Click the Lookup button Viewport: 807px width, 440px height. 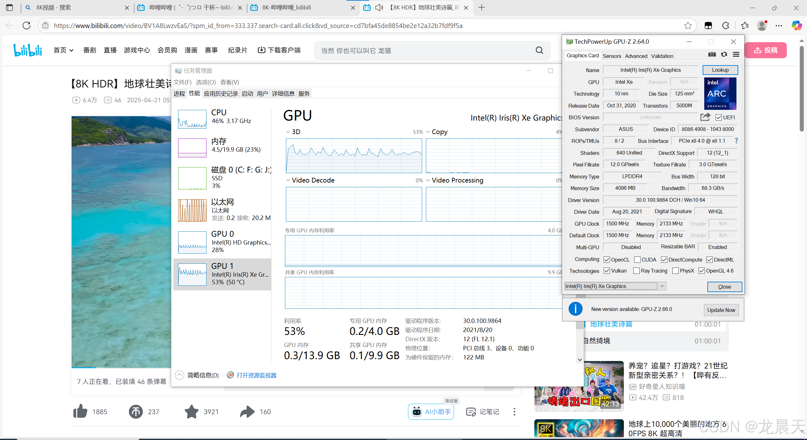[x=720, y=70]
